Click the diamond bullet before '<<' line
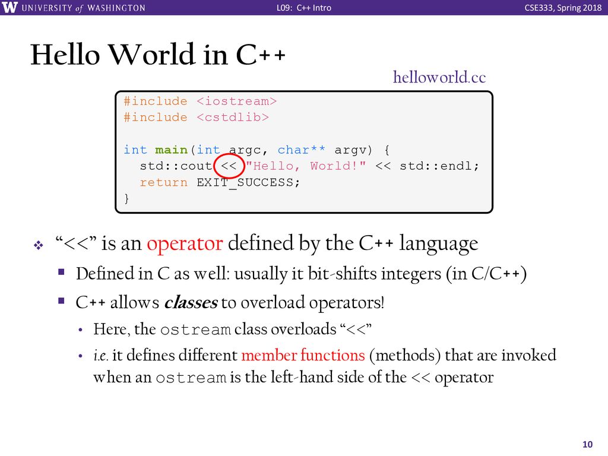The width and height of the screenshot is (608, 456). pos(38,245)
